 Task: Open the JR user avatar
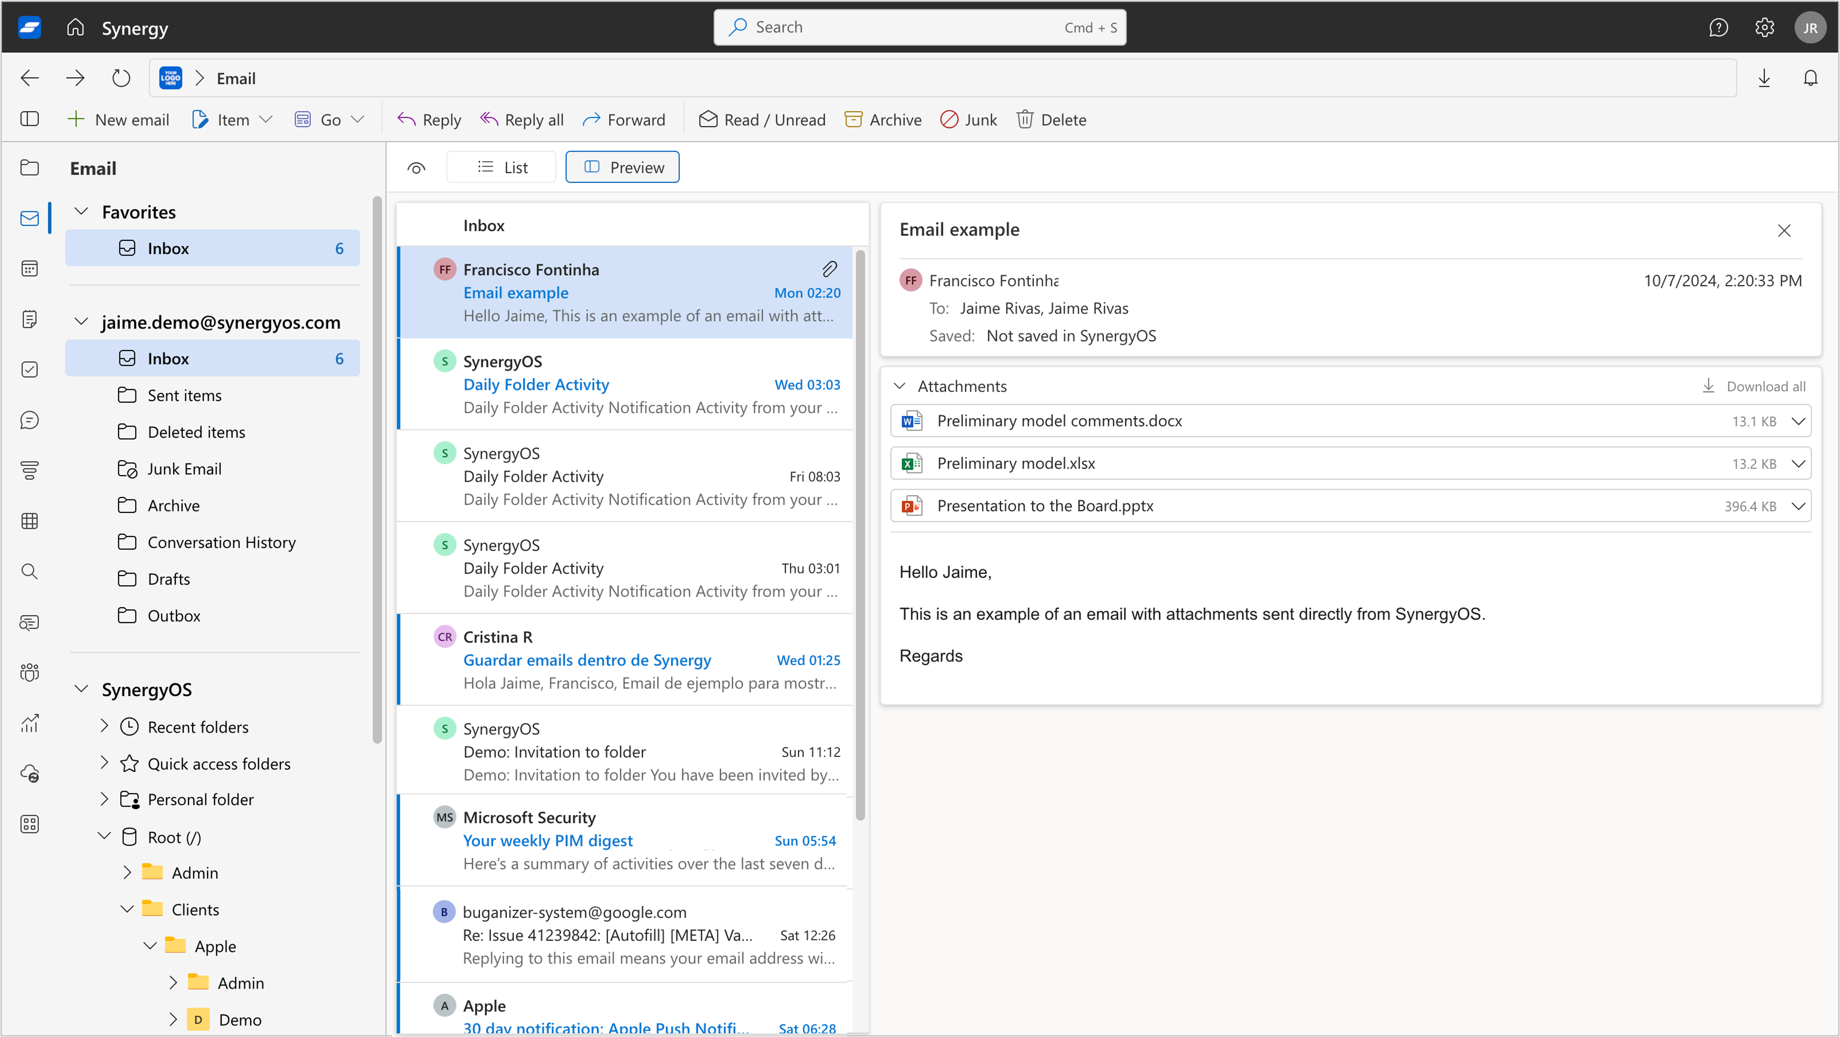pos(1810,28)
